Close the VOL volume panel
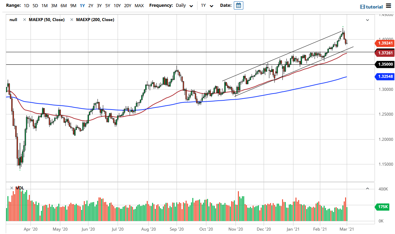Screen dimensions: 395x234 [x=11, y=188]
